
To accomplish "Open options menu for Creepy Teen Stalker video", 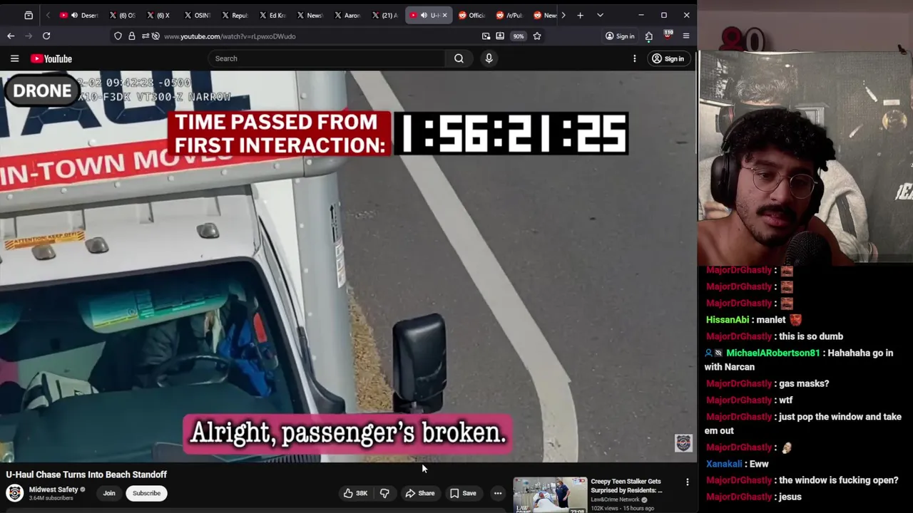I will [688, 482].
